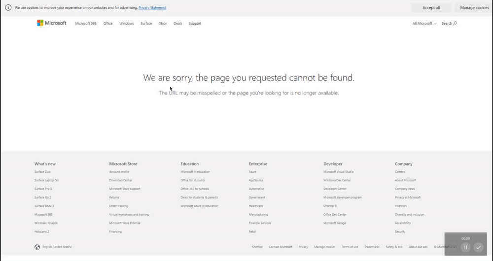Open the Manufacturing link
Image resolution: width=493 pixels, height=261 pixels.
258,215
